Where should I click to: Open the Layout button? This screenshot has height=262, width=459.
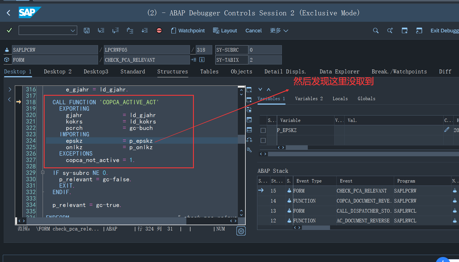[225, 30]
